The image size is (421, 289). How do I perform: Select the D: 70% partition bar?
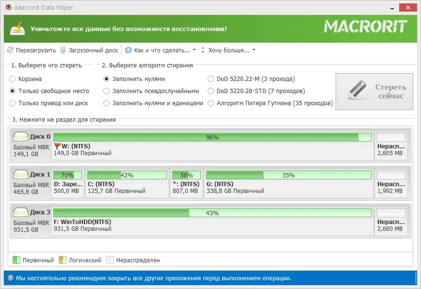click(x=67, y=175)
